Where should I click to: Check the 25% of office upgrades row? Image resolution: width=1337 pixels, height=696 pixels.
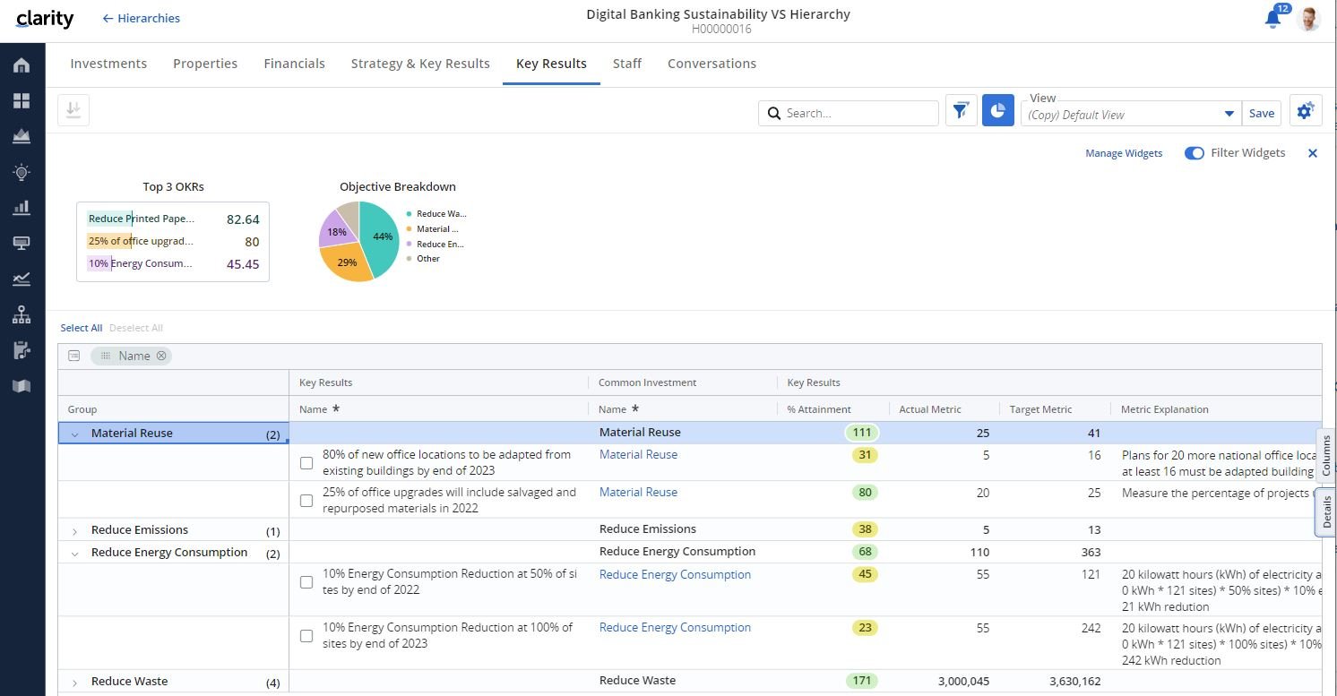(306, 501)
